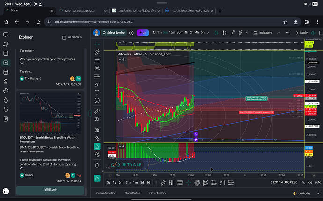This screenshot has width=323, height=201.
Task: Open the Order History tab
Action: pos(158,193)
